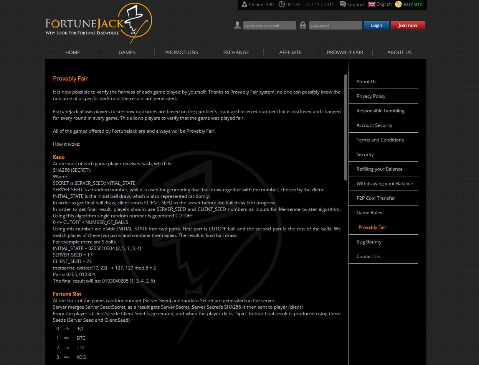
Task: Focus the username or email field
Action: tap(269, 25)
